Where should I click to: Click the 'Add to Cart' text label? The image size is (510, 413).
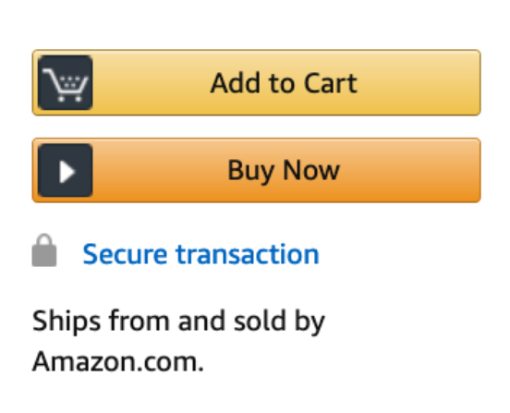coord(284,83)
